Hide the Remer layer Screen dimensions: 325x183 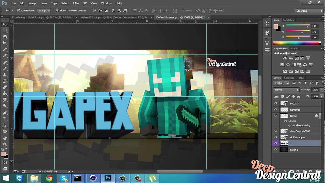click(x=276, y=116)
